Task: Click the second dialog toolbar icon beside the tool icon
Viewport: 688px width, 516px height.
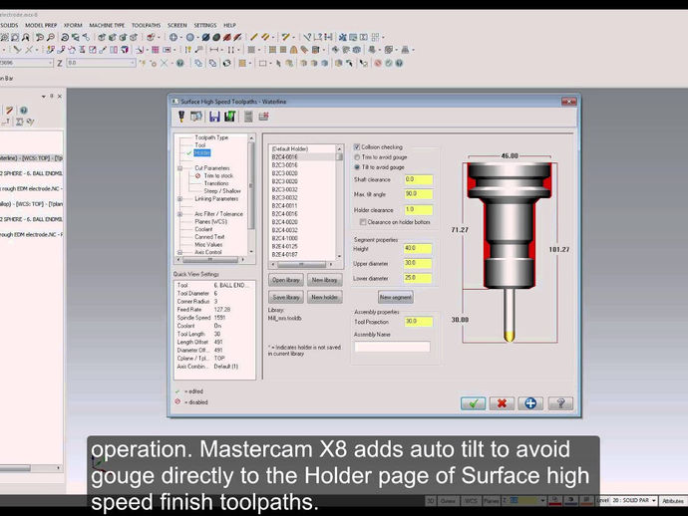Action: coord(196,117)
